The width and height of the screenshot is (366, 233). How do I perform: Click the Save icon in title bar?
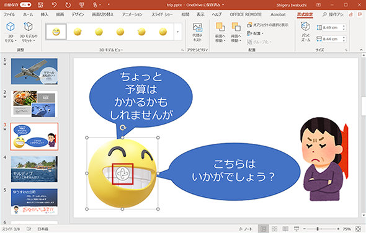coord(40,5)
